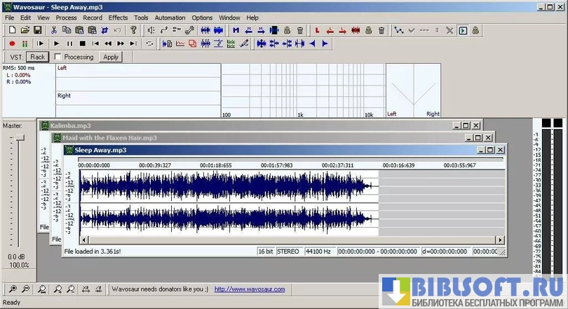Click the new file icon
This screenshot has height=309, width=568.
pyautogui.click(x=13, y=30)
